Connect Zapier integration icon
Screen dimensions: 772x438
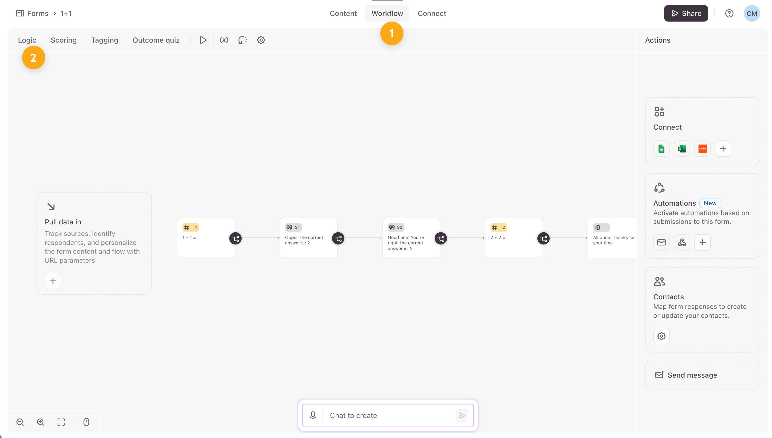[702, 149]
